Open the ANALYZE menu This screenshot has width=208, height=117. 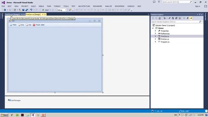coord(108,6)
